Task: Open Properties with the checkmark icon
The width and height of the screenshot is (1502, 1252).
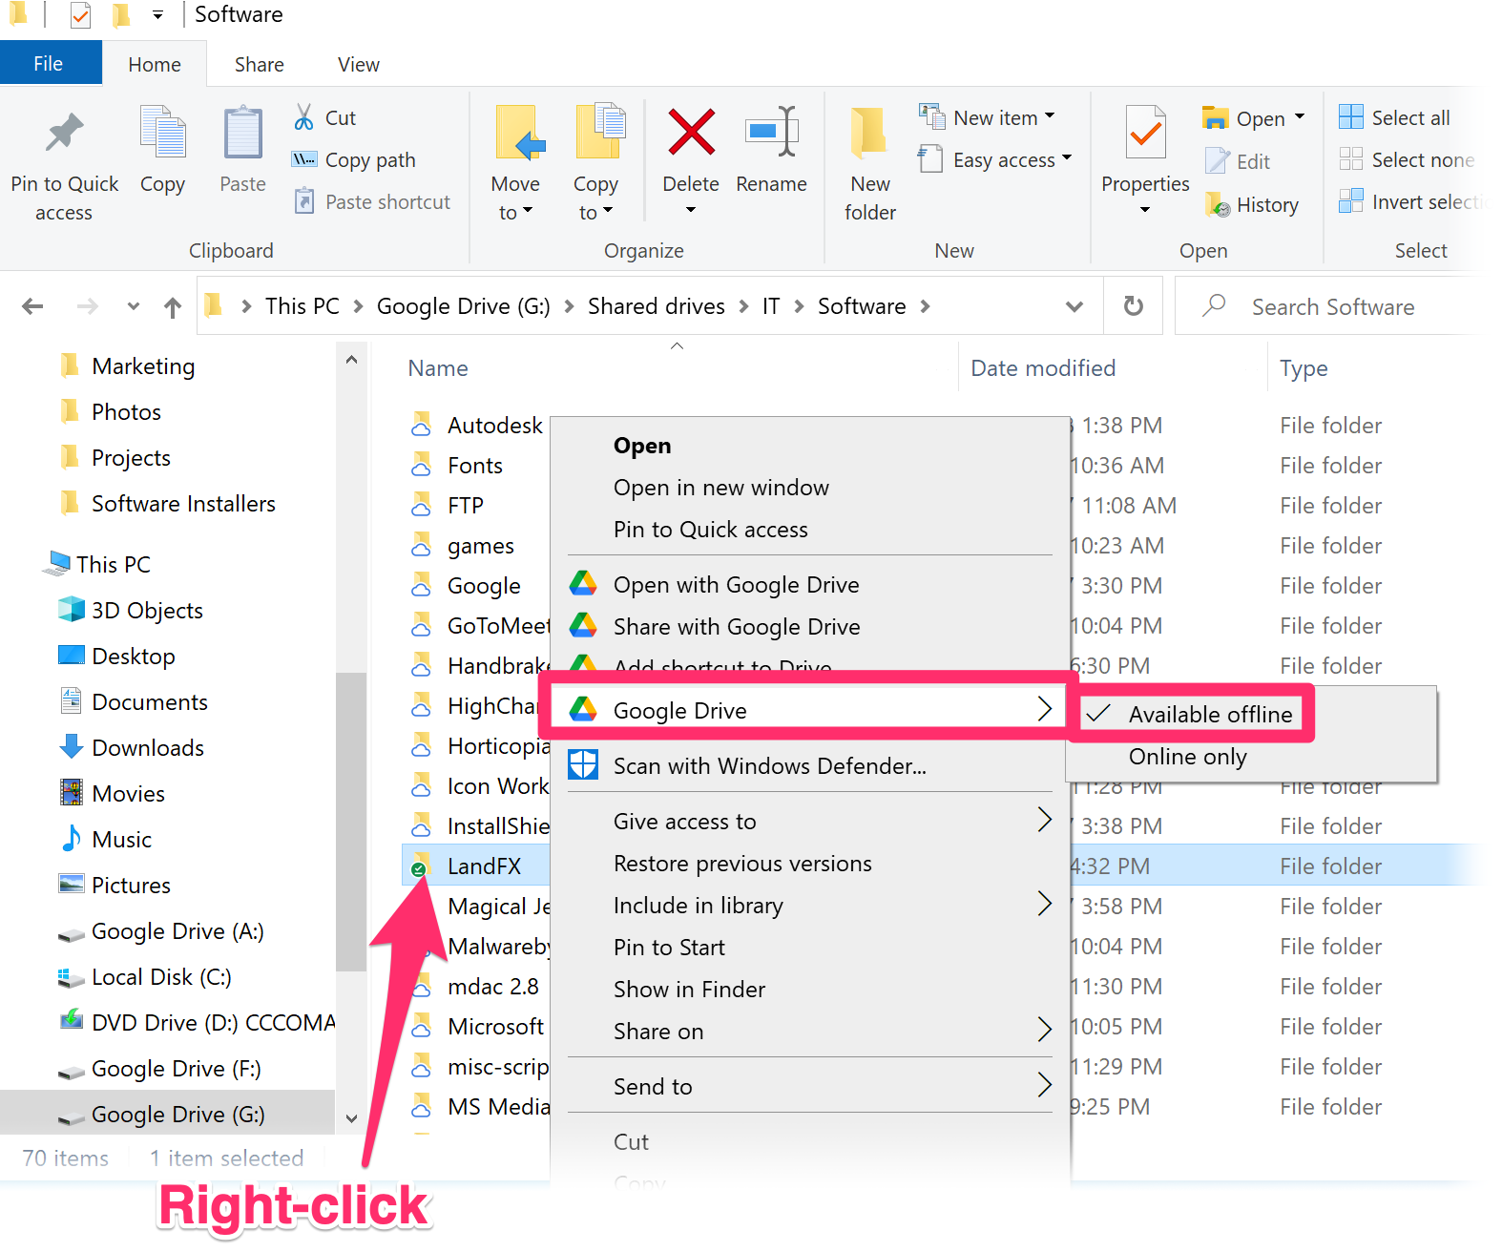Action: [x=1145, y=133]
